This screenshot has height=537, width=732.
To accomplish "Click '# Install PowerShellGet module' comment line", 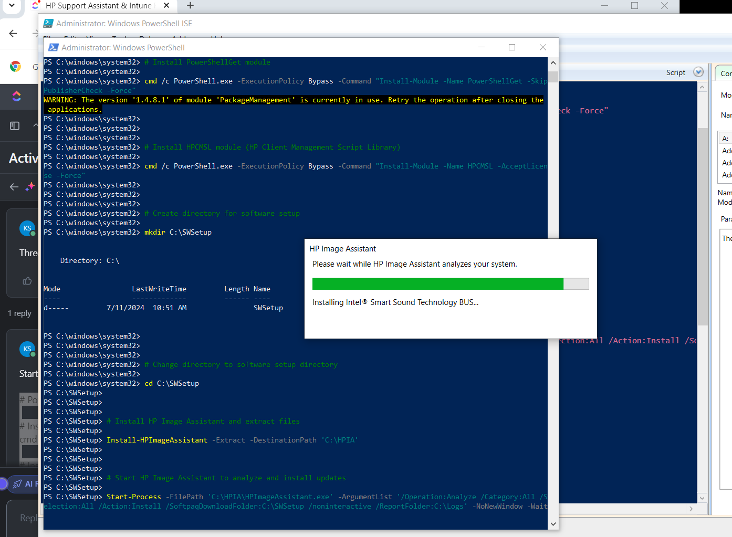I will [x=207, y=62].
